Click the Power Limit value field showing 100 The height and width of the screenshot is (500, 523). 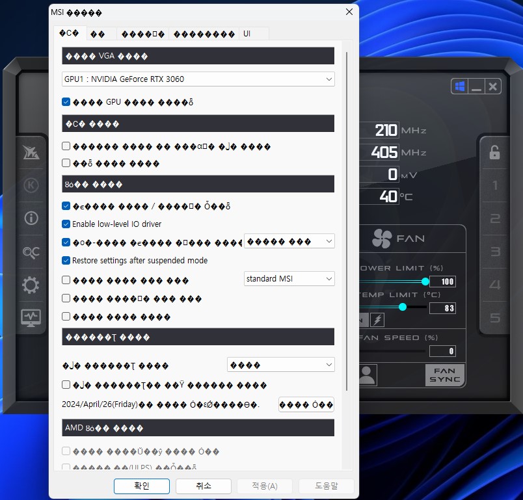coord(442,282)
